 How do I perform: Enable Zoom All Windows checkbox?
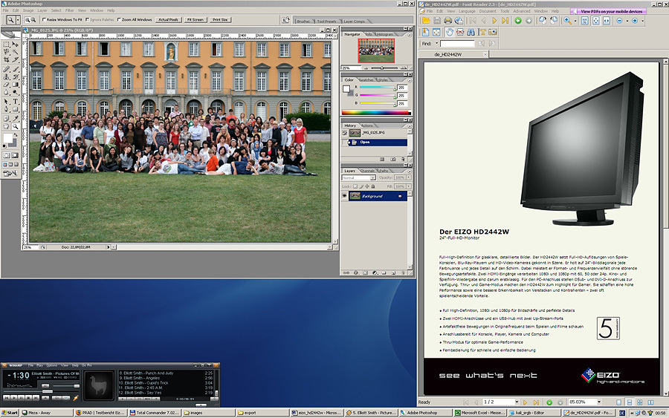120,19
